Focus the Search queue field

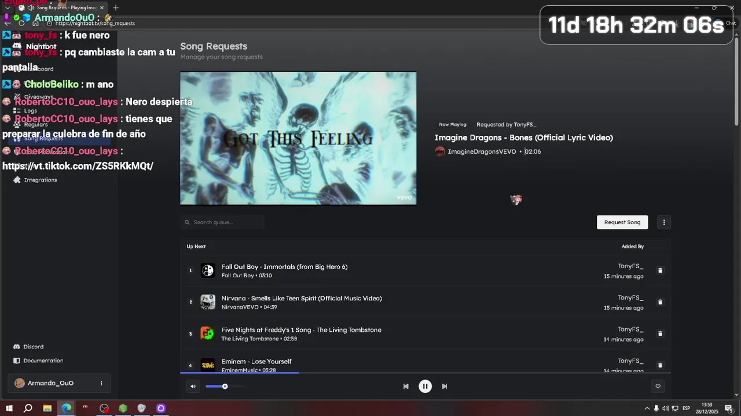click(222, 222)
